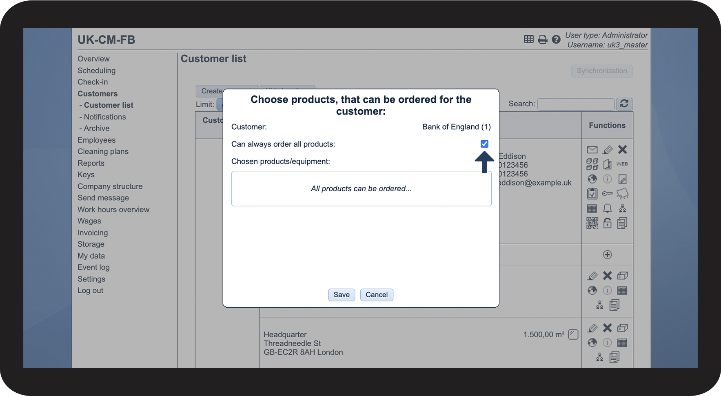
Task: Select the Customers menu heading
Action: tap(98, 94)
